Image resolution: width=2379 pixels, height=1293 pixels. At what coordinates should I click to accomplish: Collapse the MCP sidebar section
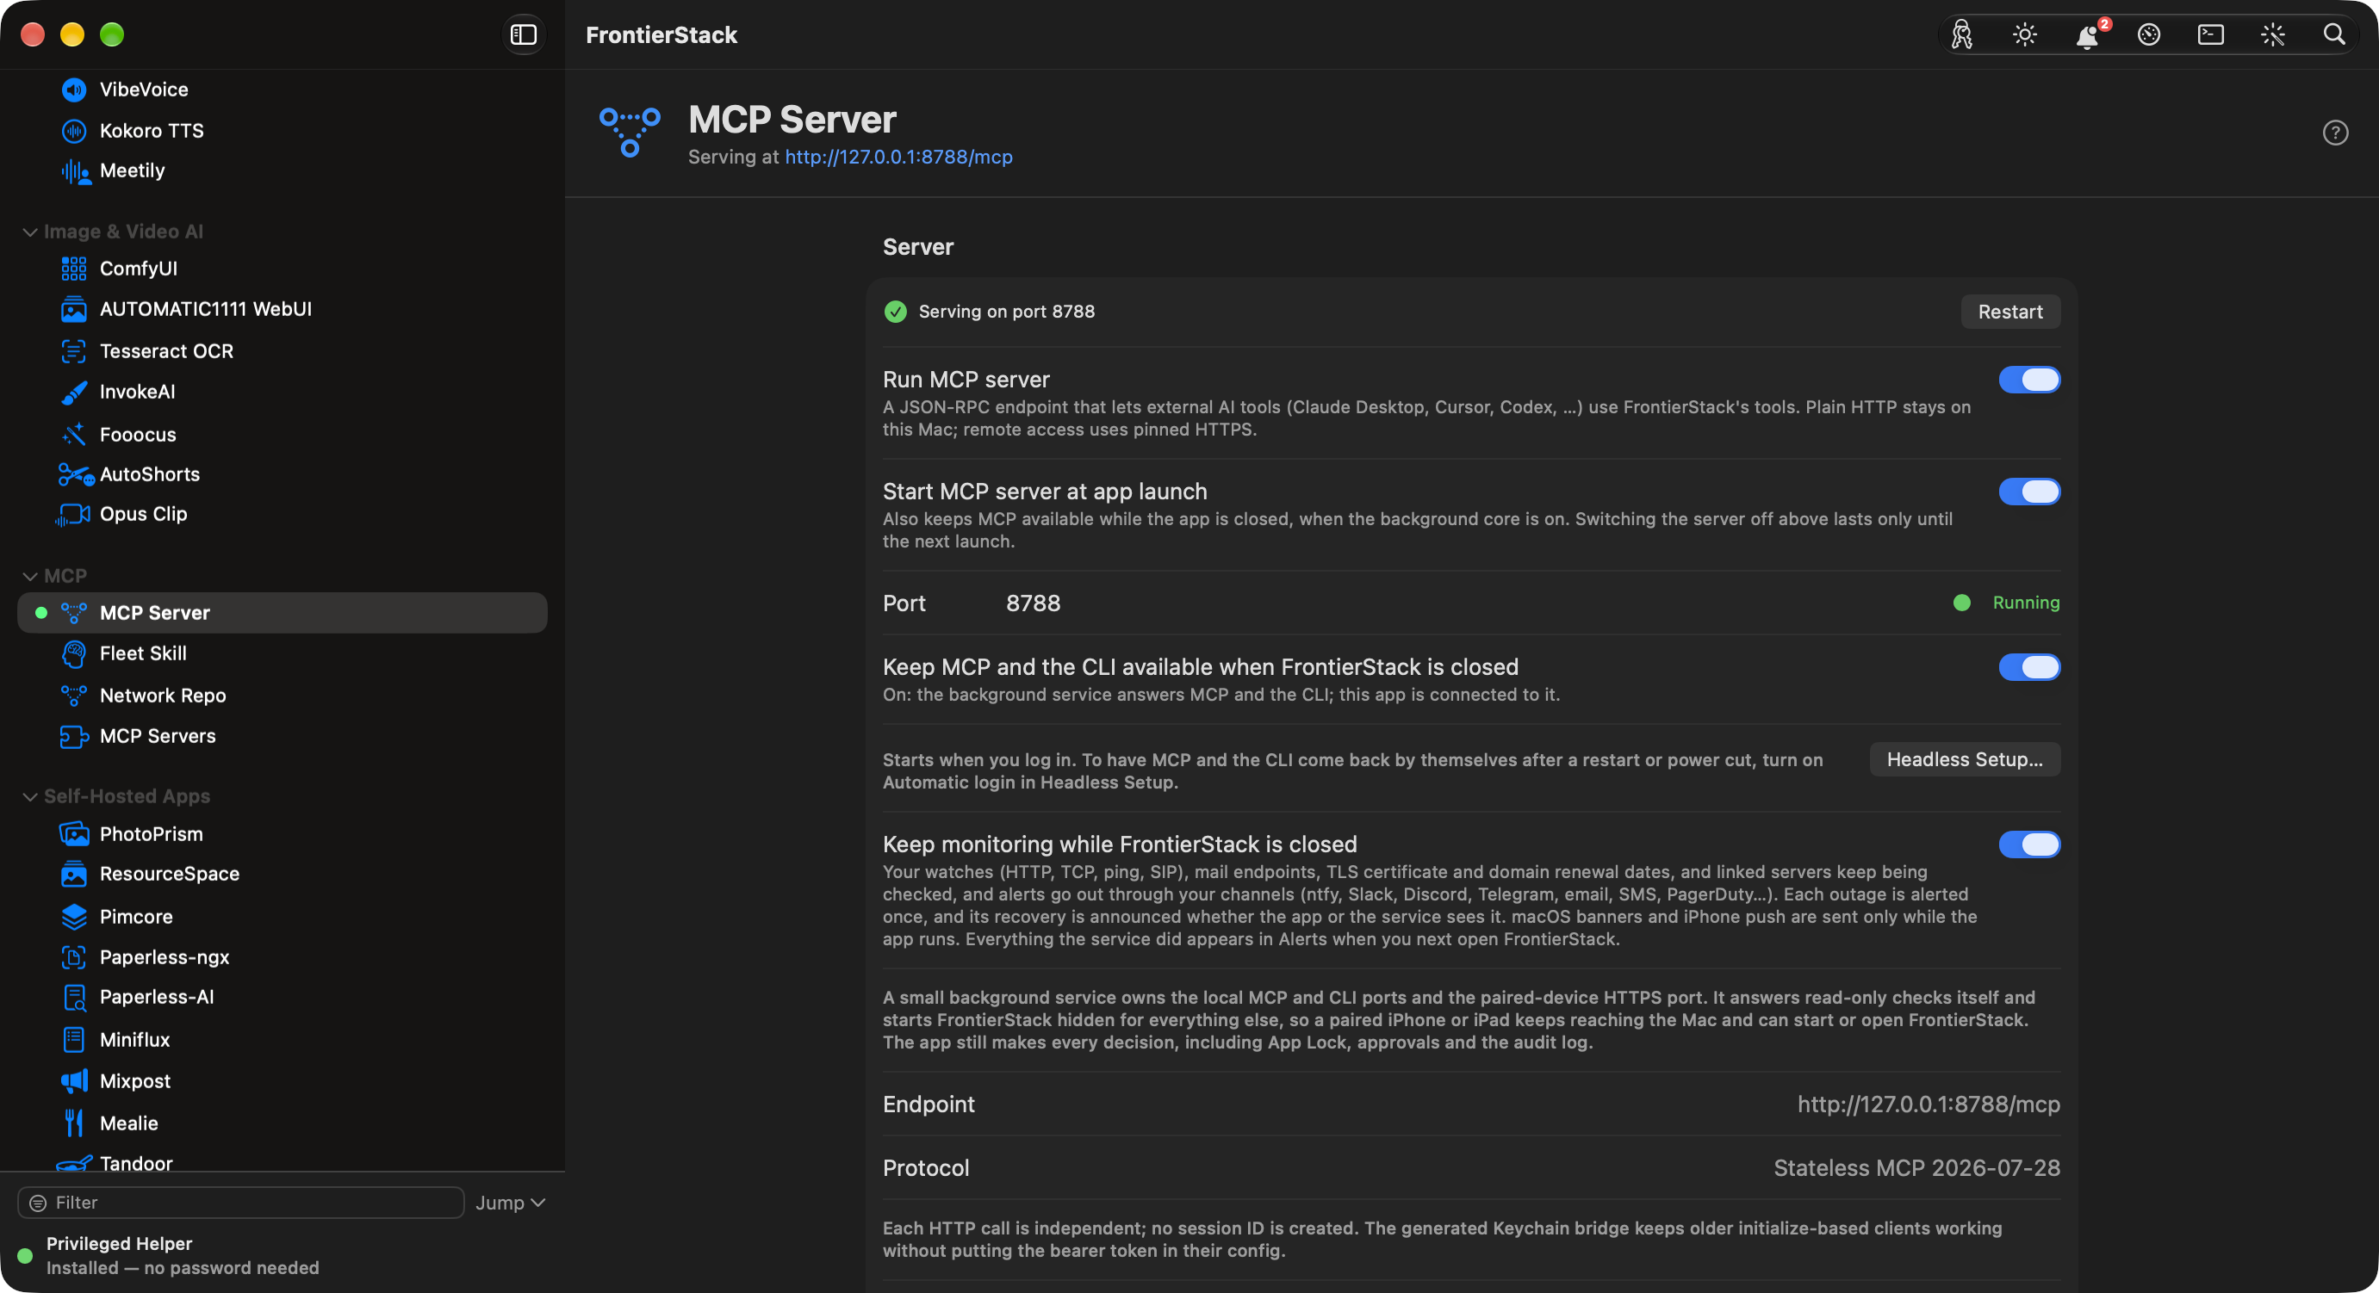click(29, 576)
